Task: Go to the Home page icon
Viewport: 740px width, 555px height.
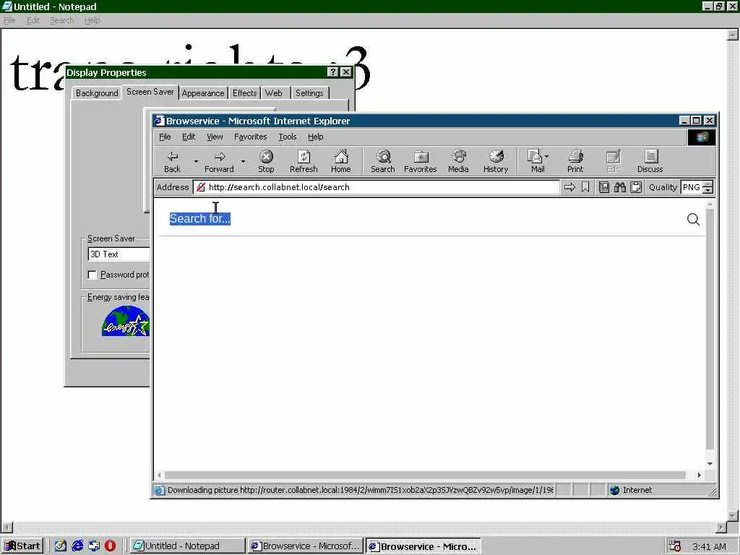Action: [341, 161]
